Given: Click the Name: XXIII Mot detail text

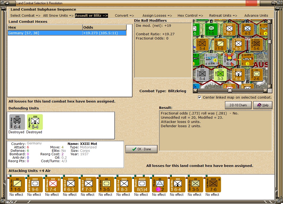Looking at the screenshot, I should click(82, 144).
